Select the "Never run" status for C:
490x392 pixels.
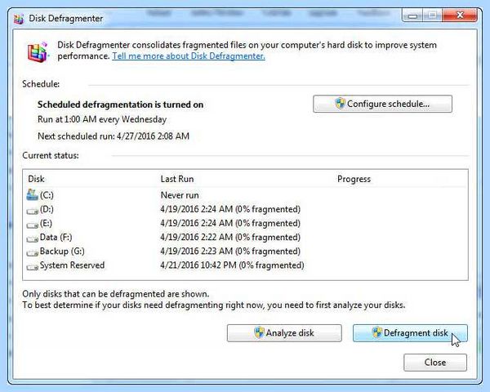point(180,195)
